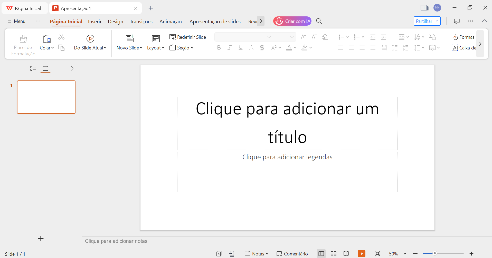Expand the Seção dropdown

click(181, 48)
